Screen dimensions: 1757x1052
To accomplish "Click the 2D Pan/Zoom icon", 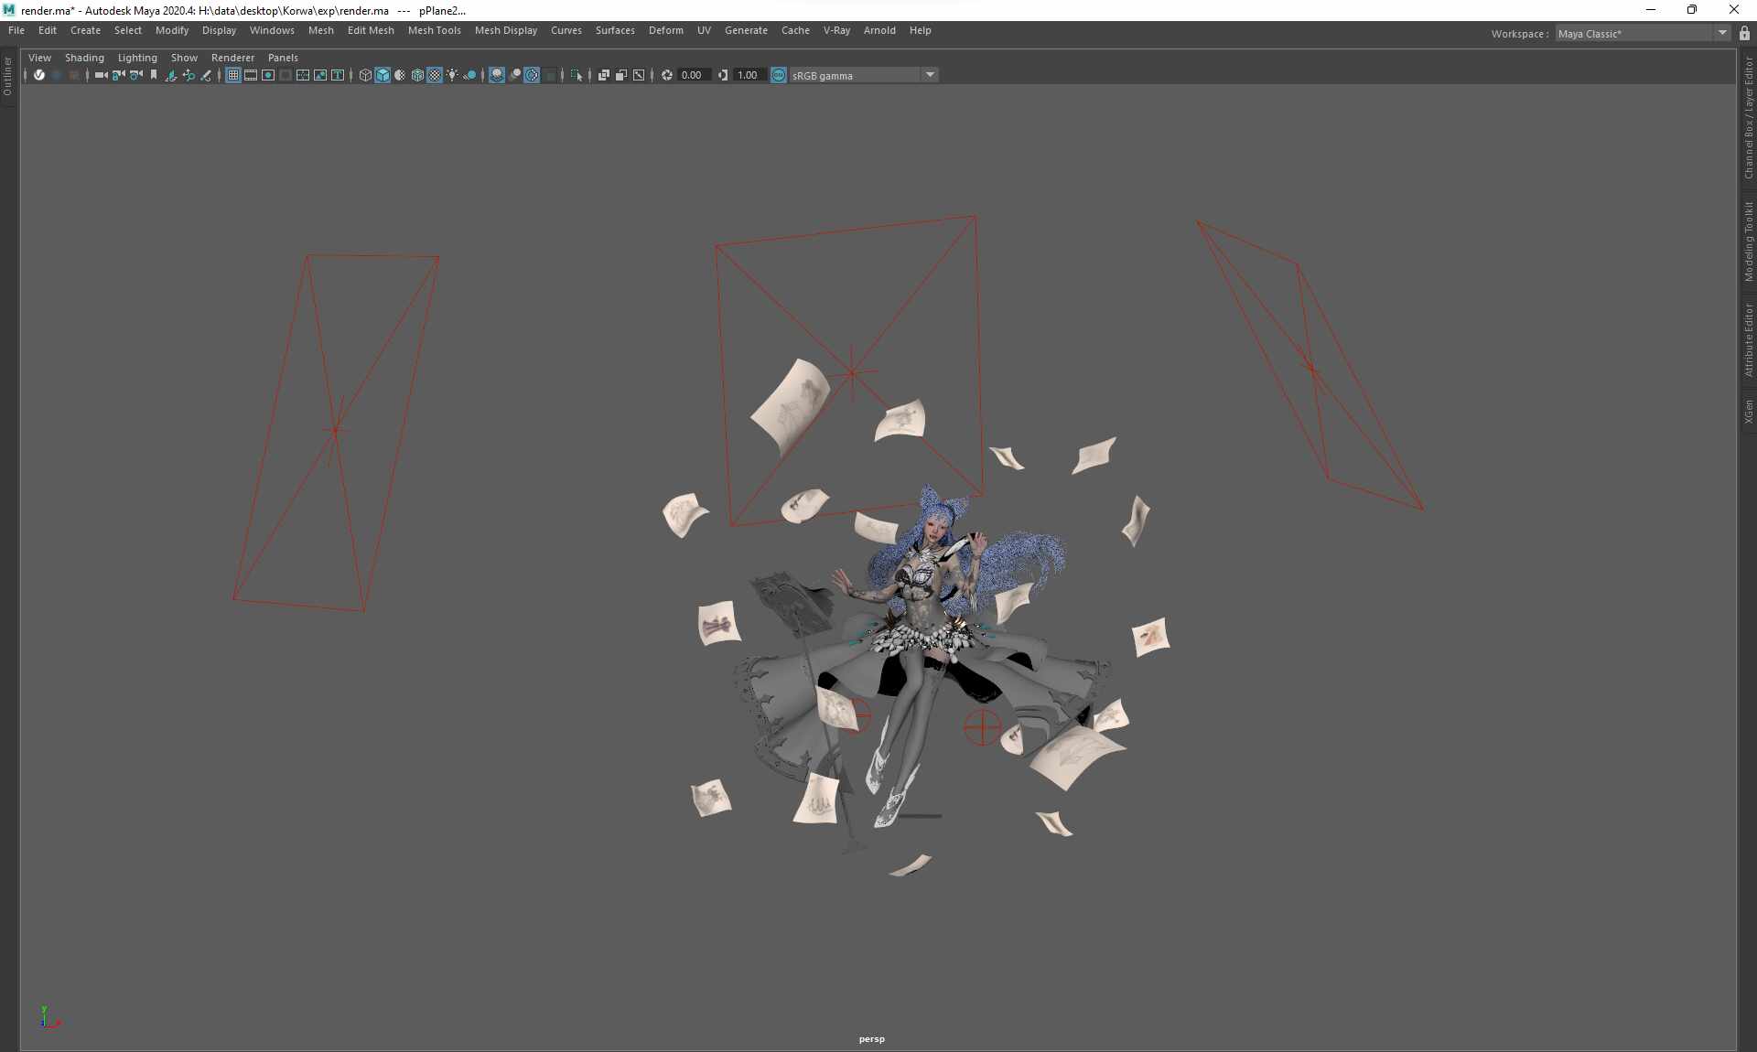I will 189,75.
